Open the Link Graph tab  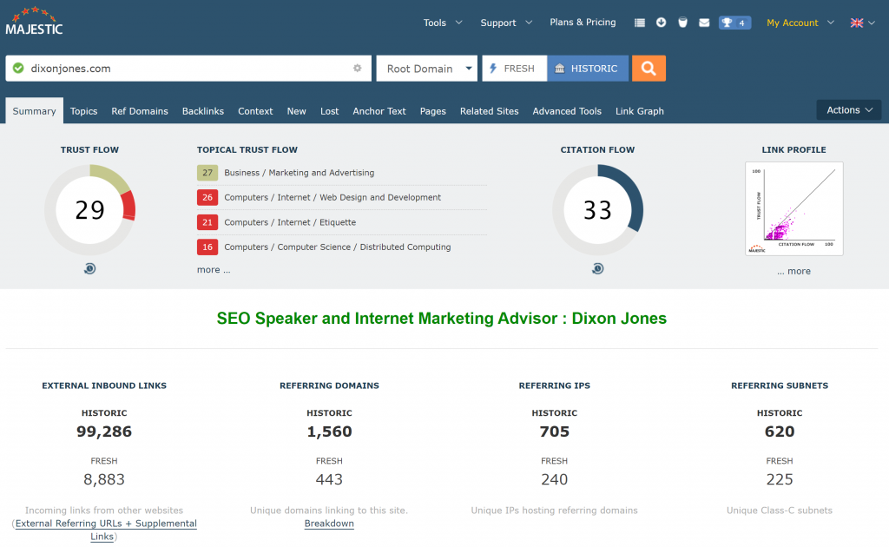point(640,111)
